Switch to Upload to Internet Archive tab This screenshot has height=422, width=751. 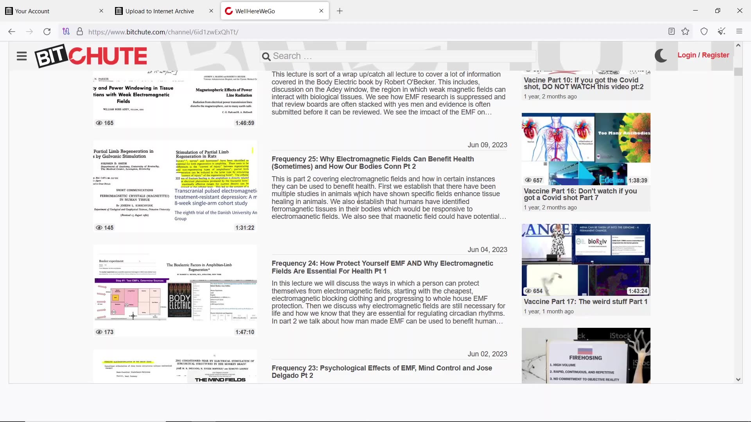coord(160,11)
